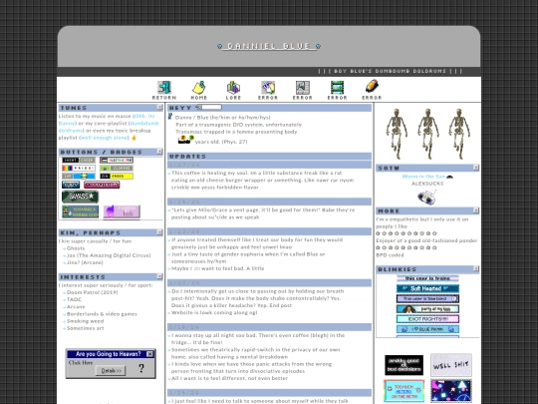Click the rainbow PRIDE badge
This screenshot has height=404, width=538.
tap(79, 168)
